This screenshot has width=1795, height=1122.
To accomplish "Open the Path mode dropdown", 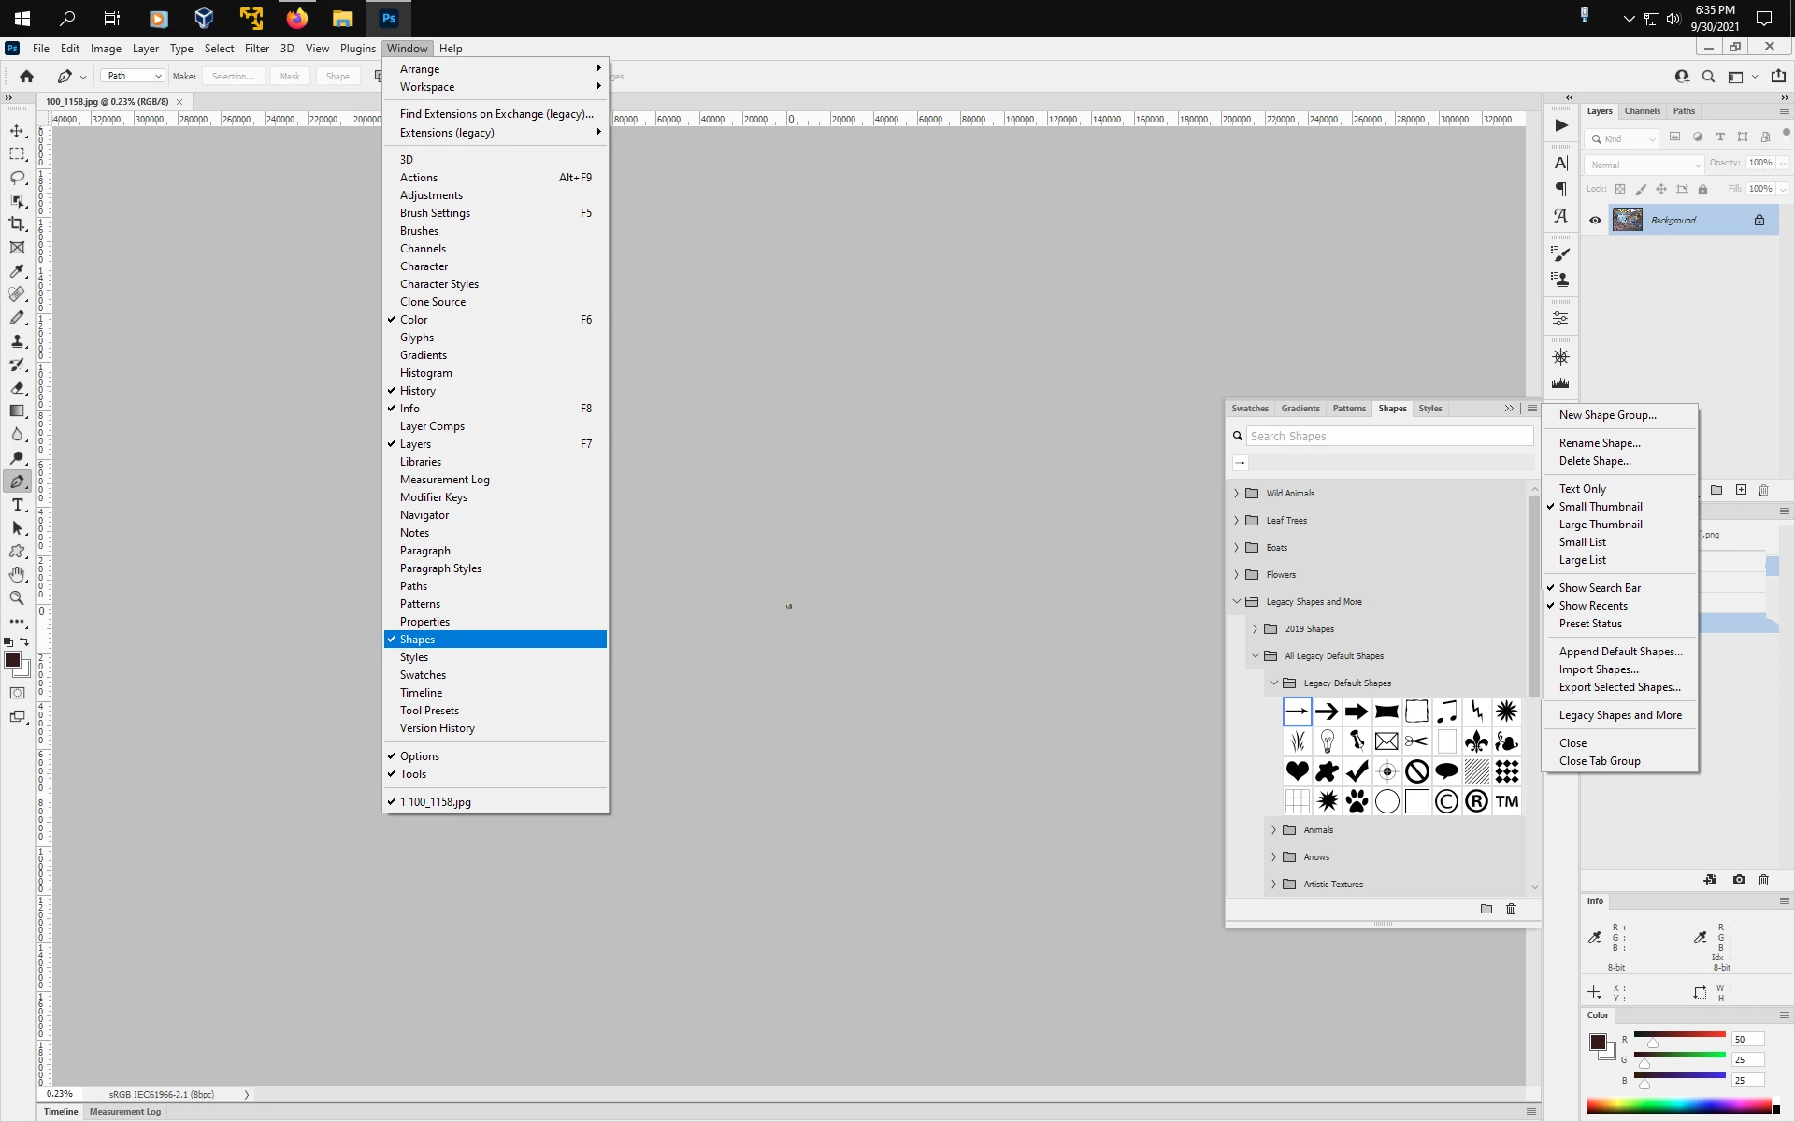I will tap(132, 76).
